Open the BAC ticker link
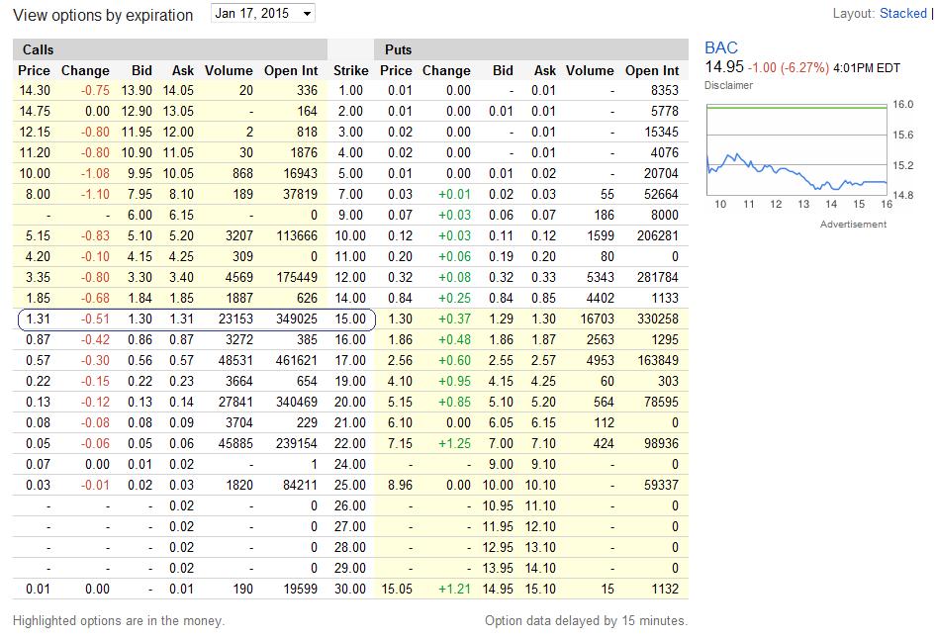 point(721,47)
